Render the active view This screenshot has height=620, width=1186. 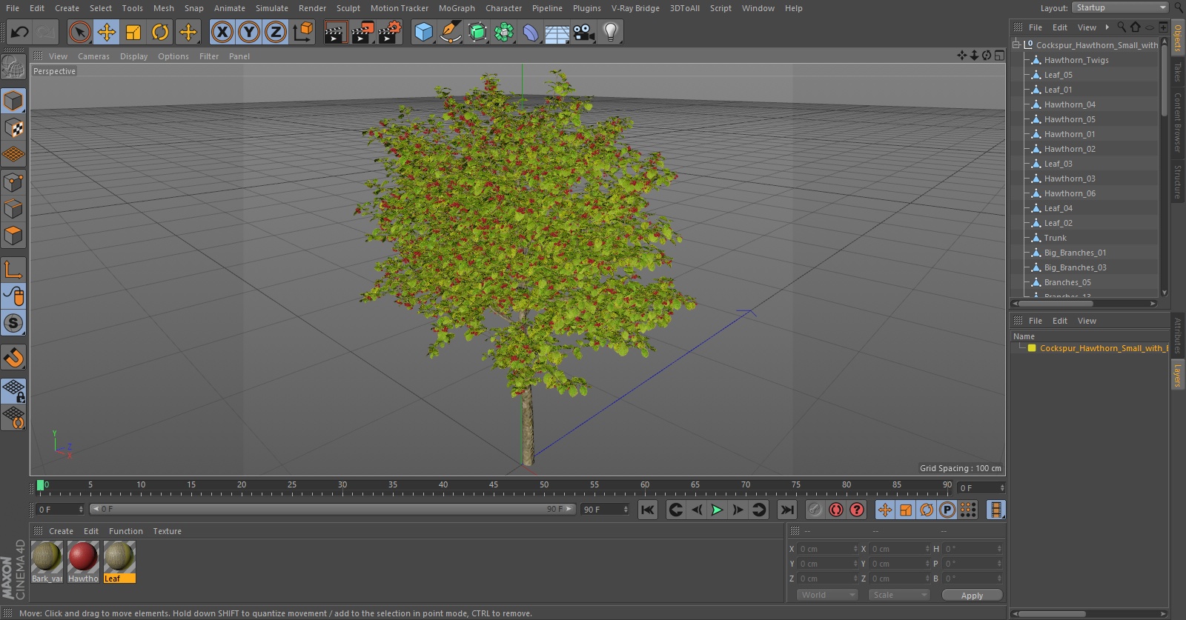[335, 32]
